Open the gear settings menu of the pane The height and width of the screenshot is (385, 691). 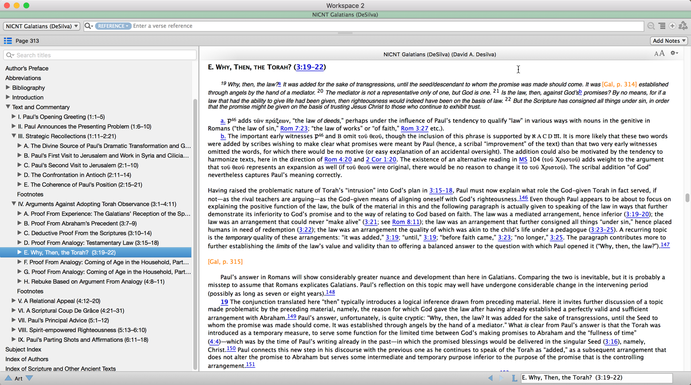(674, 53)
